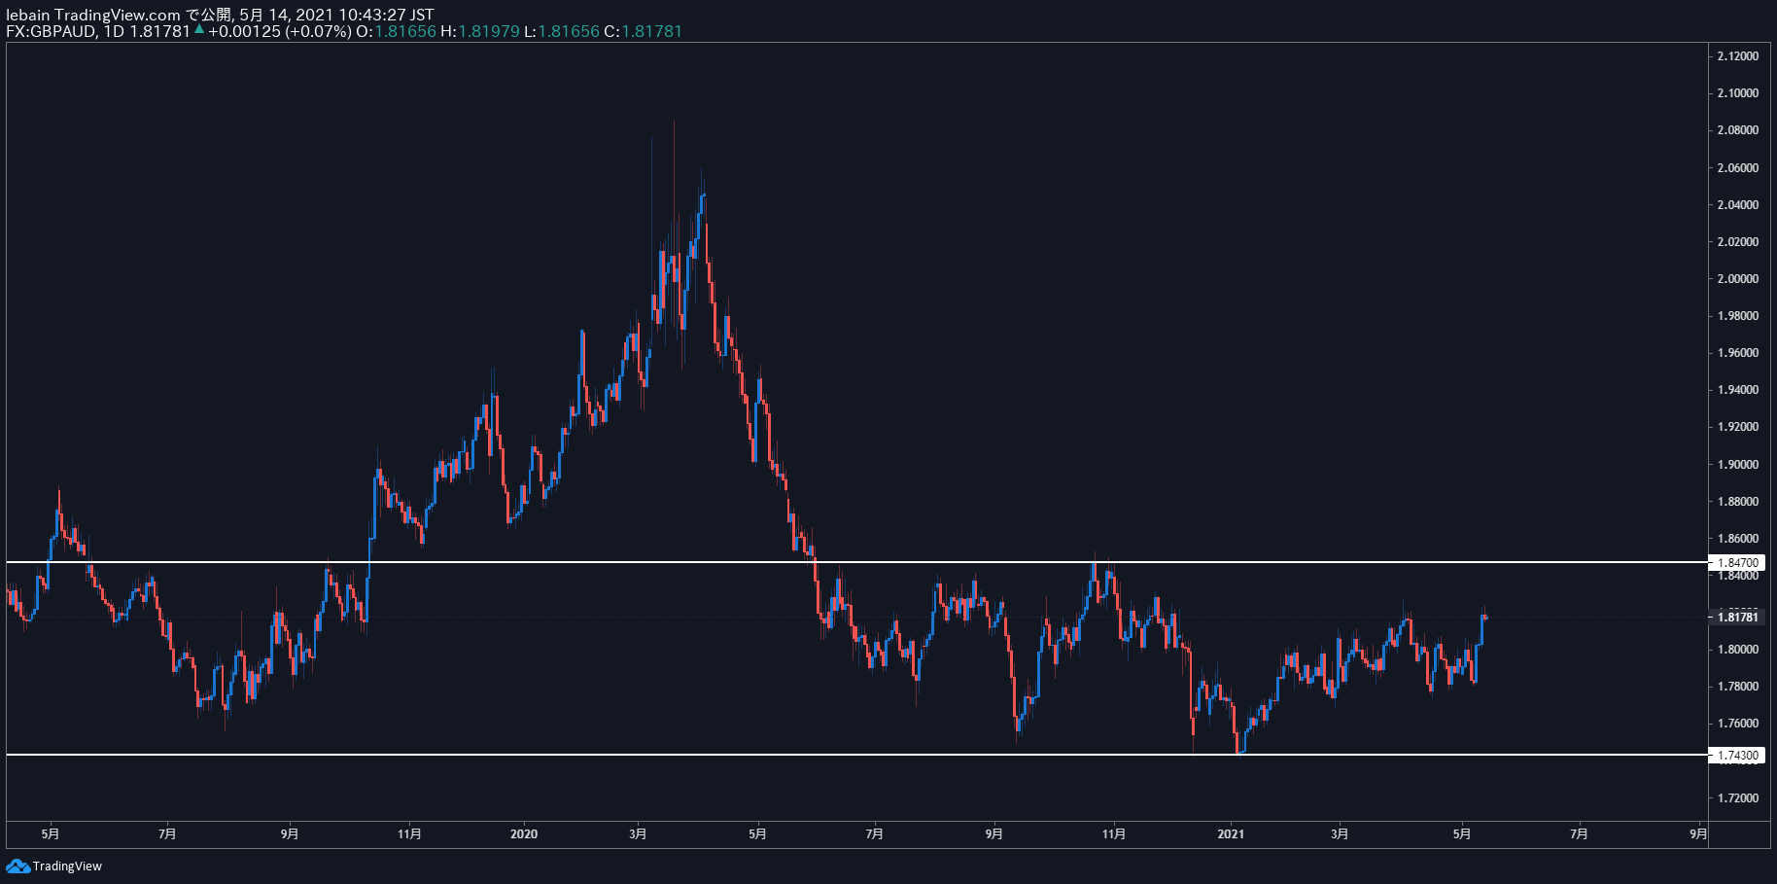
Task: Click the TradingView text at bottom left
Action: [67, 866]
